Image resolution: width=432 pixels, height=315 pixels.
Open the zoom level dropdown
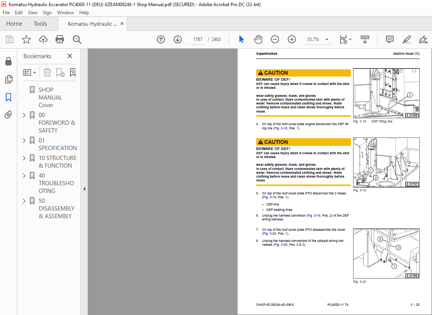point(327,39)
